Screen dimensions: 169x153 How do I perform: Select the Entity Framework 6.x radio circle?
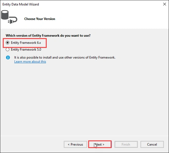click(8, 43)
